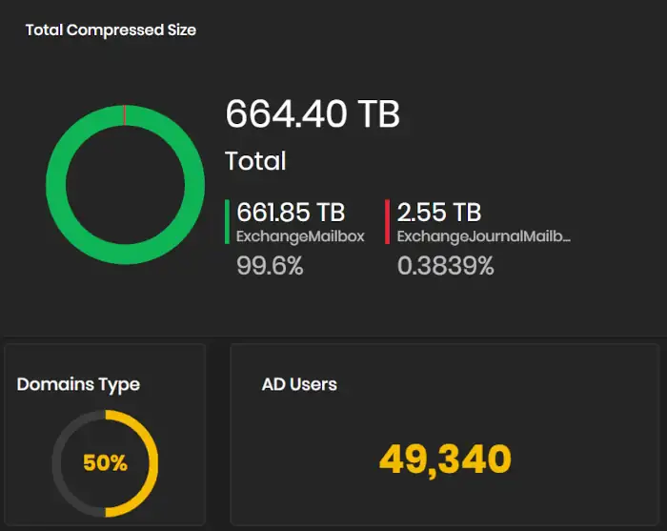
Task: Click the "Domains Type" card title
Action: [x=78, y=384]
